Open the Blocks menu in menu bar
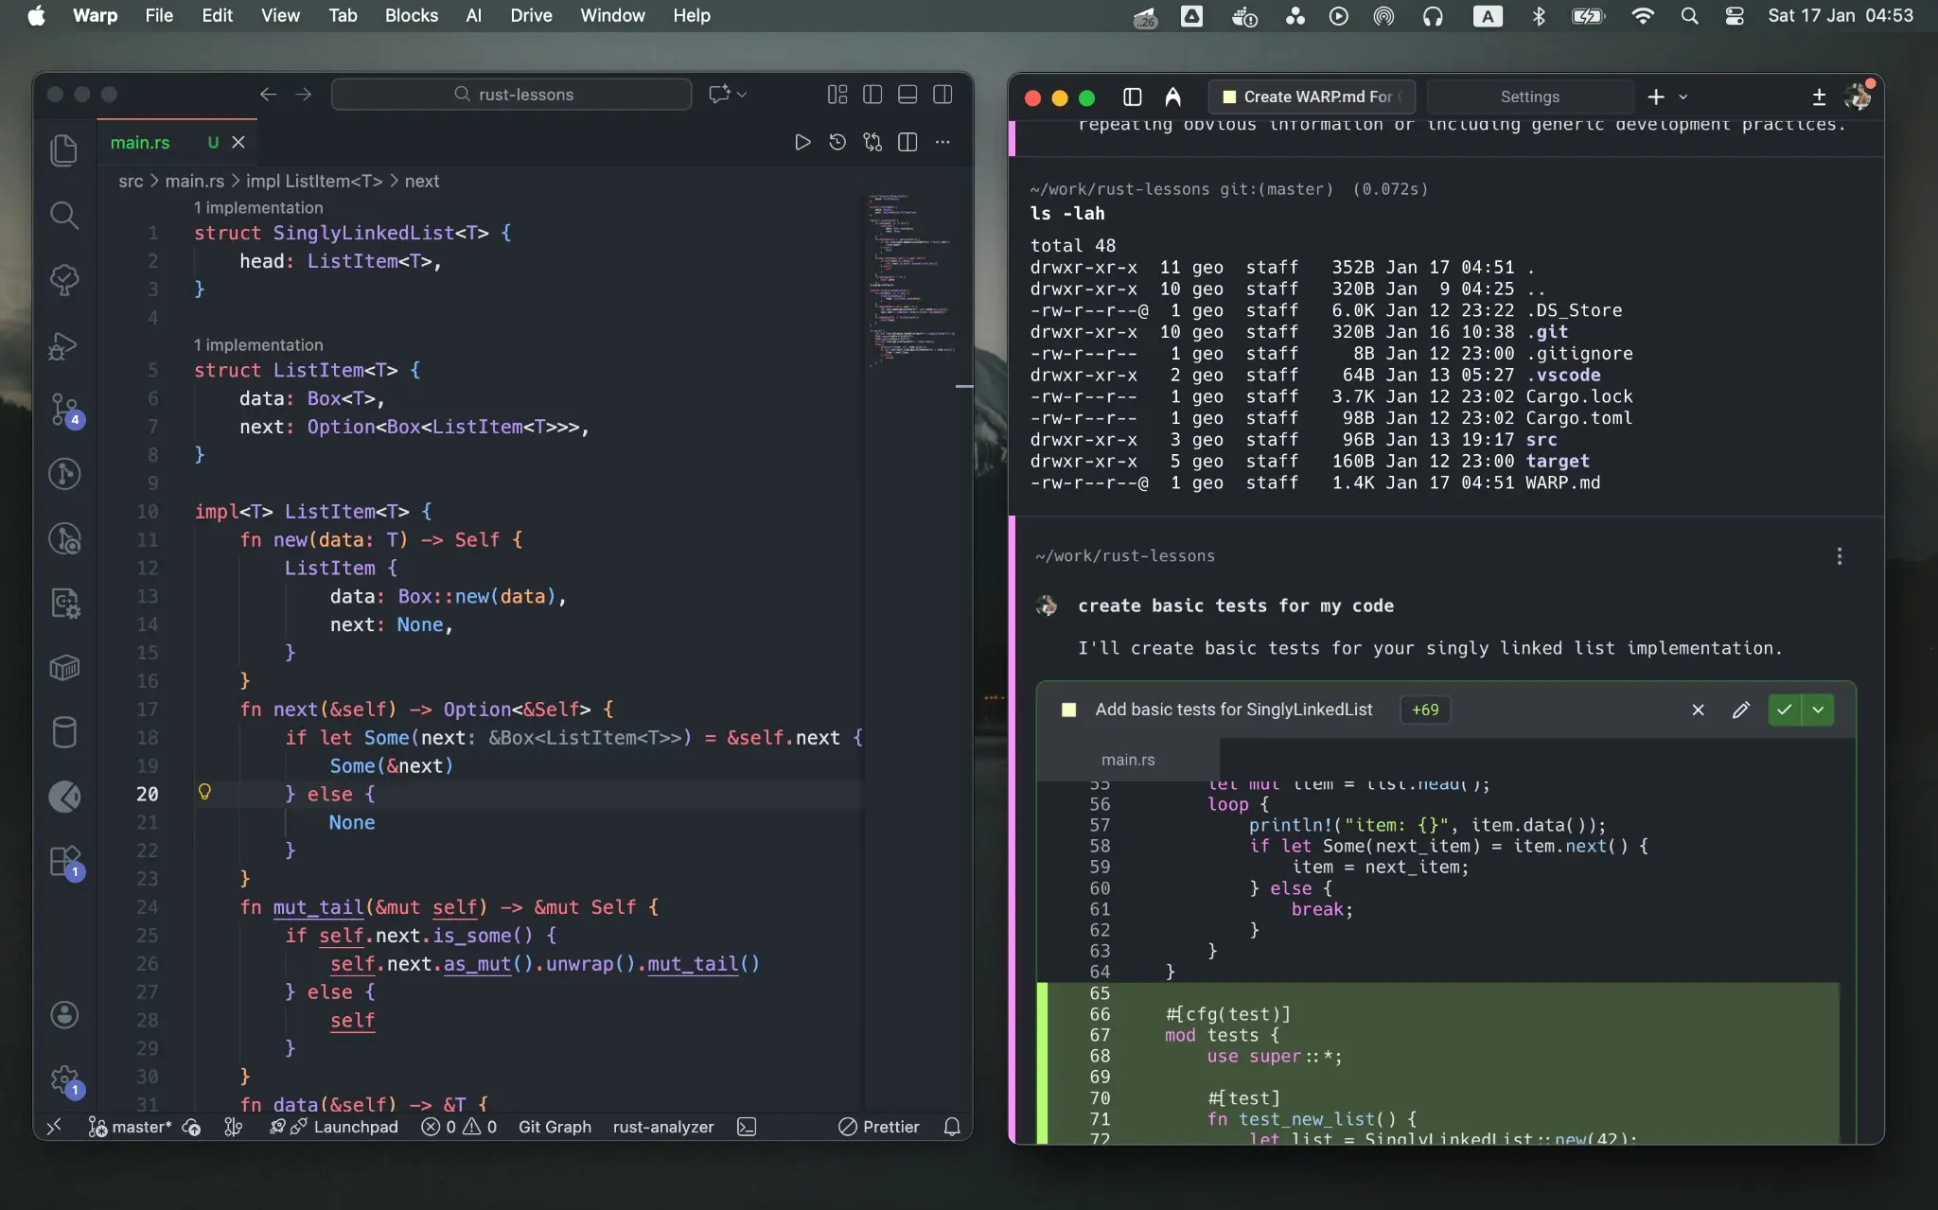The image size is (1938, 1210). click(x=411, y=15)
